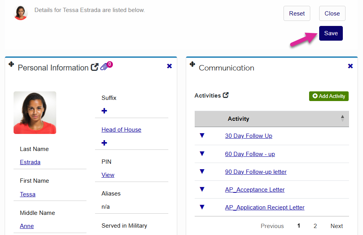Close the Communication panel

click(x=351, y=66)
